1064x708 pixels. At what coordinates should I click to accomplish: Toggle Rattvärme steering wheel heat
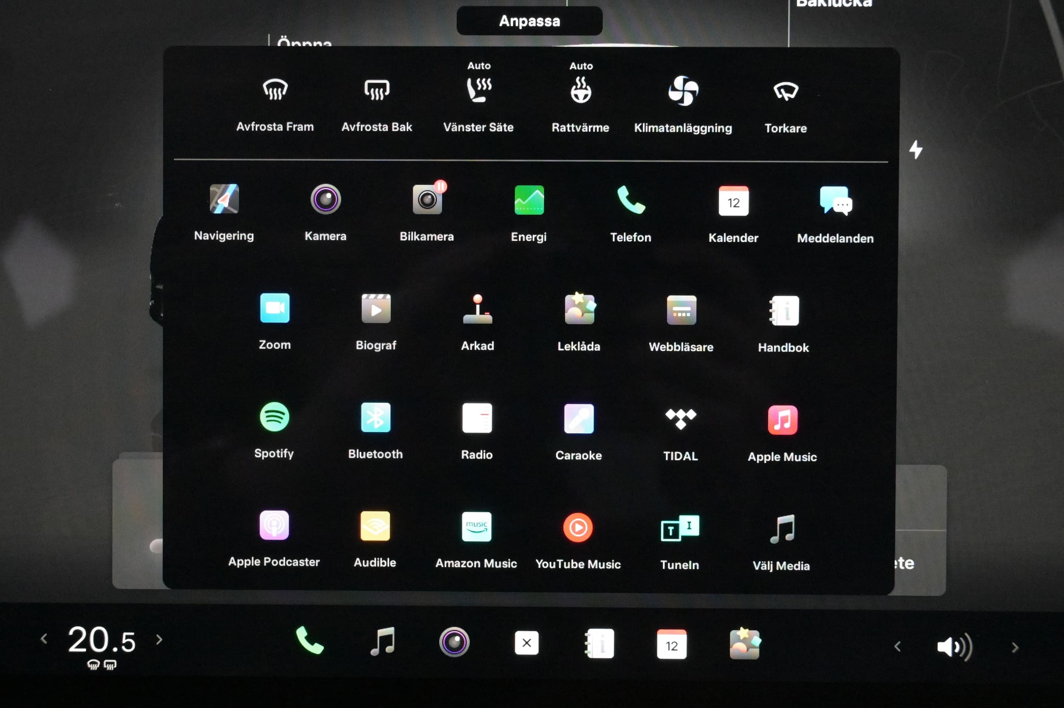[581, 90]
